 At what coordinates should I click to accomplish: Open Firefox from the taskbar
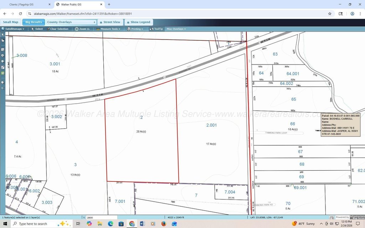tap(164, 224)
